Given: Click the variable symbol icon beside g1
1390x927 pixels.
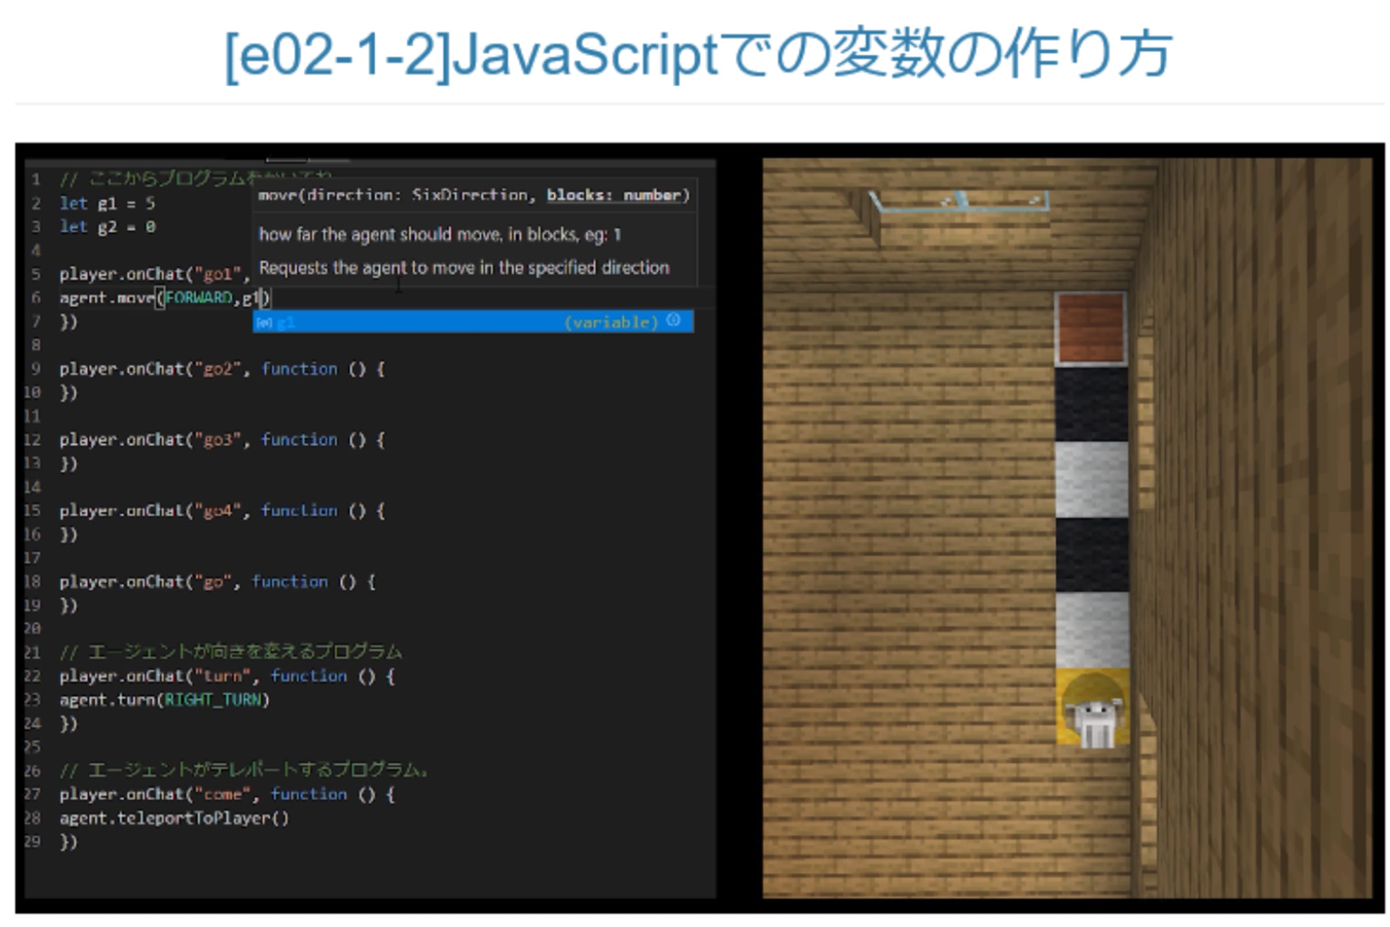Looking at the screenshot, I should click(x=264, y=323).
